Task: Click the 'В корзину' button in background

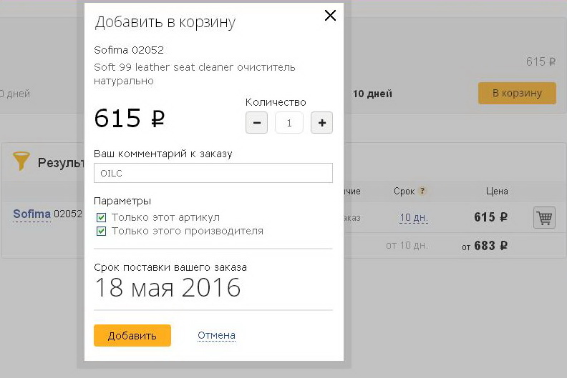Action: (x=517, y=93)
